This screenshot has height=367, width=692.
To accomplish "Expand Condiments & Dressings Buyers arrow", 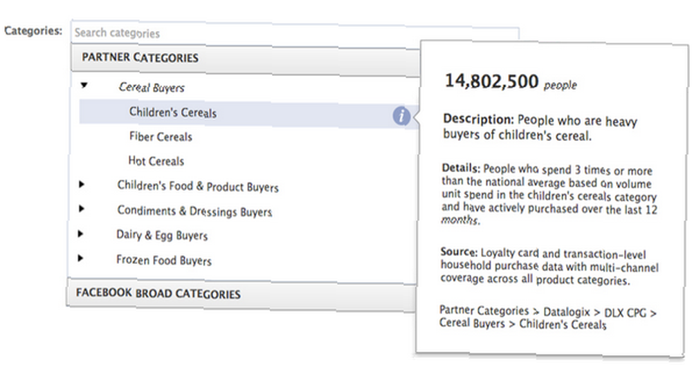I will point(81,209).
